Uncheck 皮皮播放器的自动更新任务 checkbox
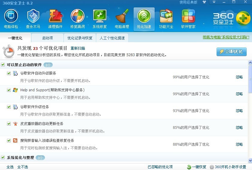252x170 pixels. pyautogui.click(x=9, y=123)
